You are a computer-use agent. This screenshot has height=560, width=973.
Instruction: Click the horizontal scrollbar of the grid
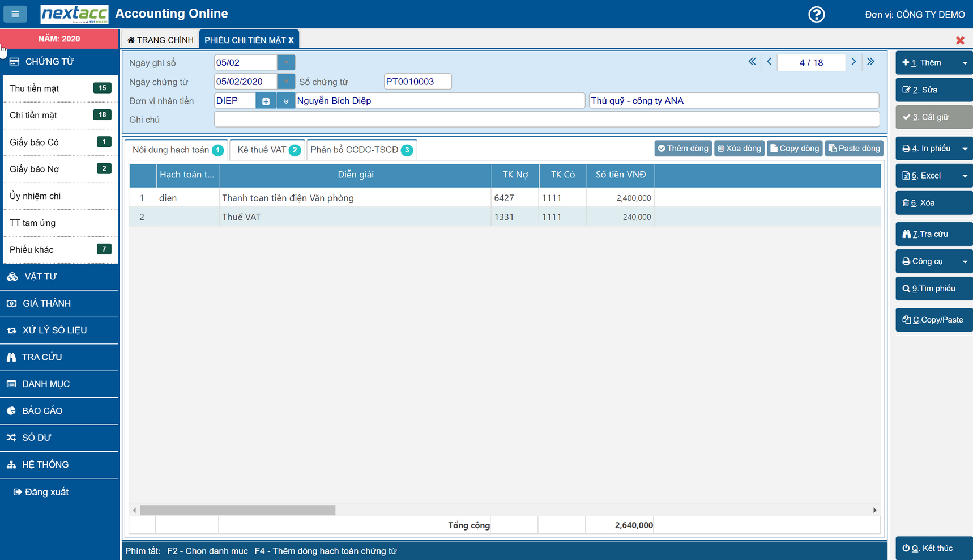click(x=238, y=510)
